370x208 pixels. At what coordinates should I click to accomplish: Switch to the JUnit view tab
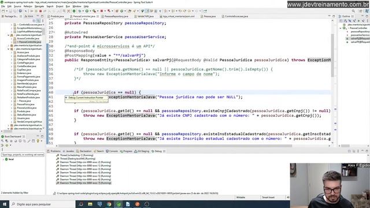(x=29, y=16)
